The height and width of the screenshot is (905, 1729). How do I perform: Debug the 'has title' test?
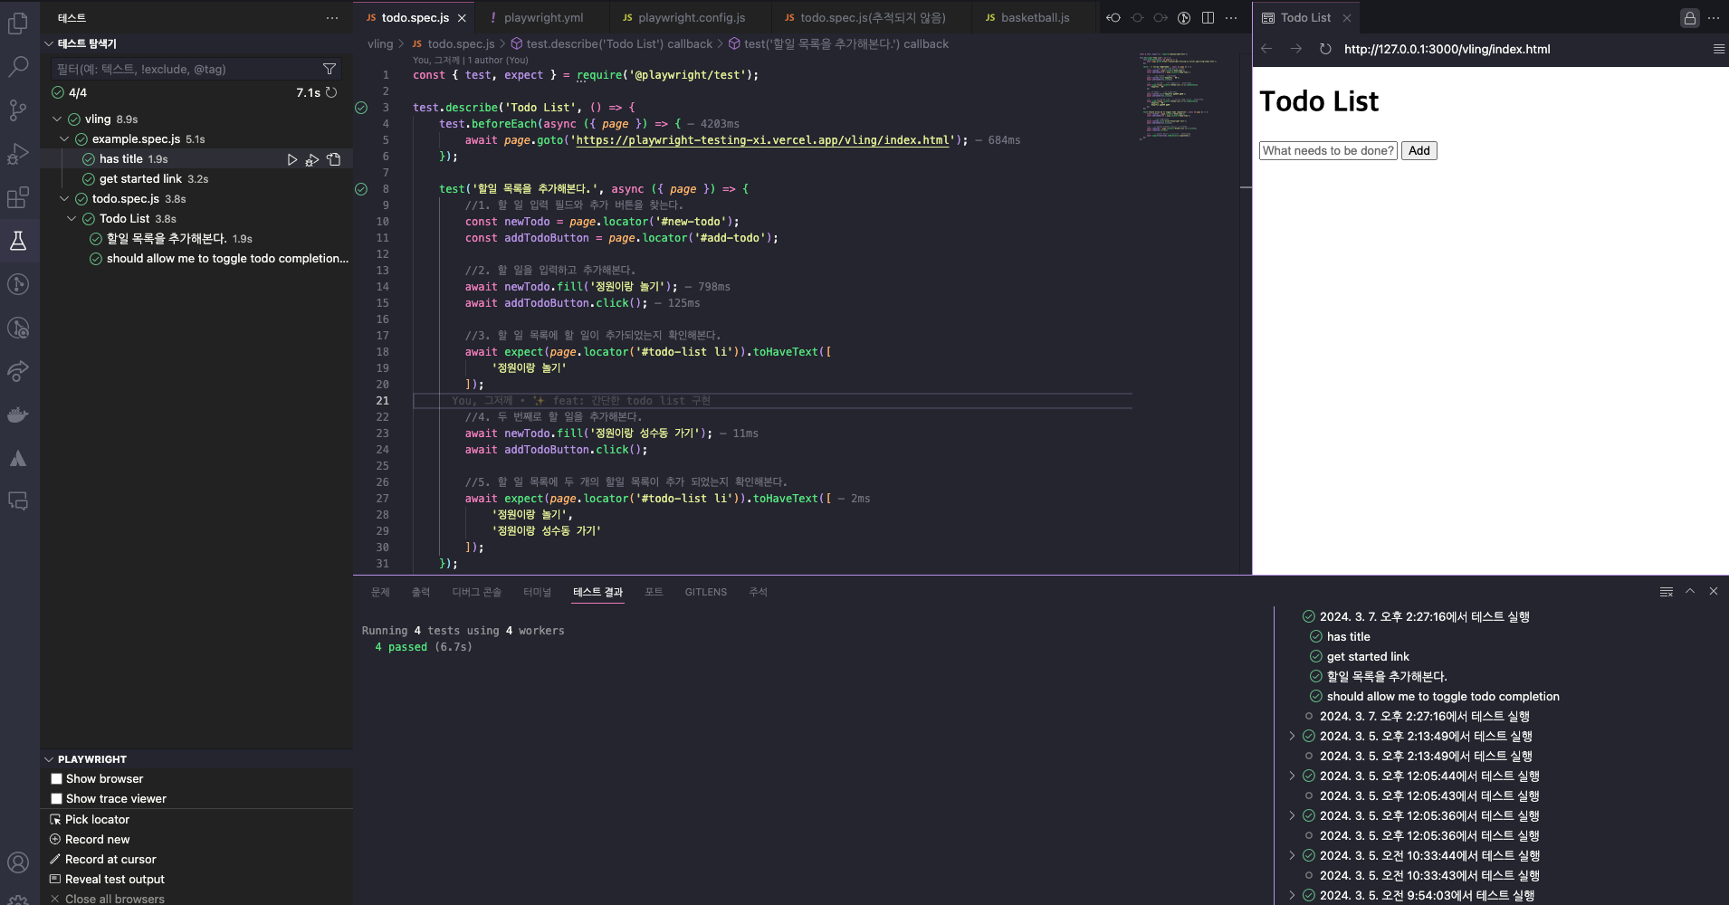(x=312, y=159)
